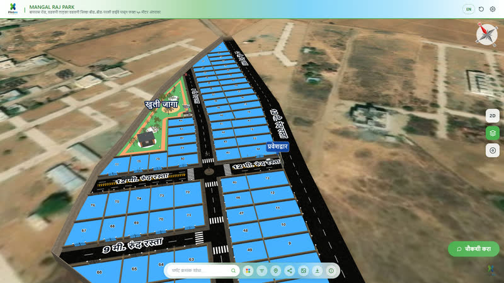Click the प्रवेशद्वार entrance label
504x283 pixels.
[x=277, y=147]
